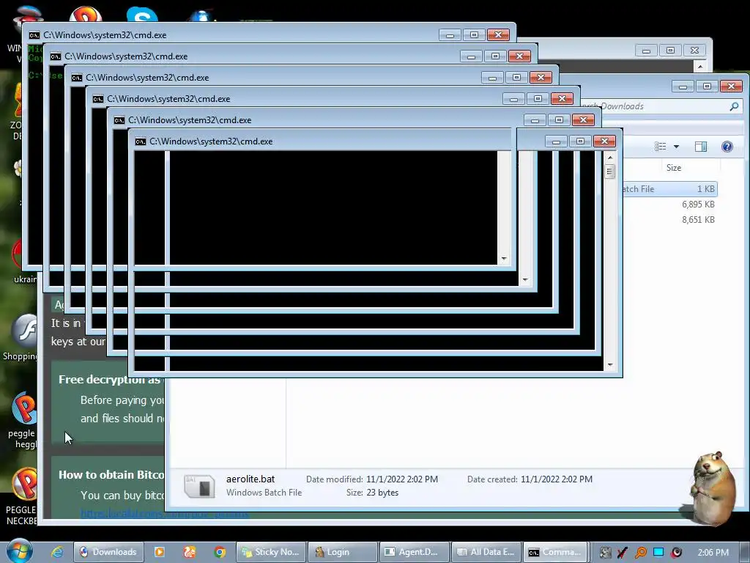This screenshot has width=750, height=563.
Task: Maximize the frontmost cmd.exe window
Action: pos(580,141)
